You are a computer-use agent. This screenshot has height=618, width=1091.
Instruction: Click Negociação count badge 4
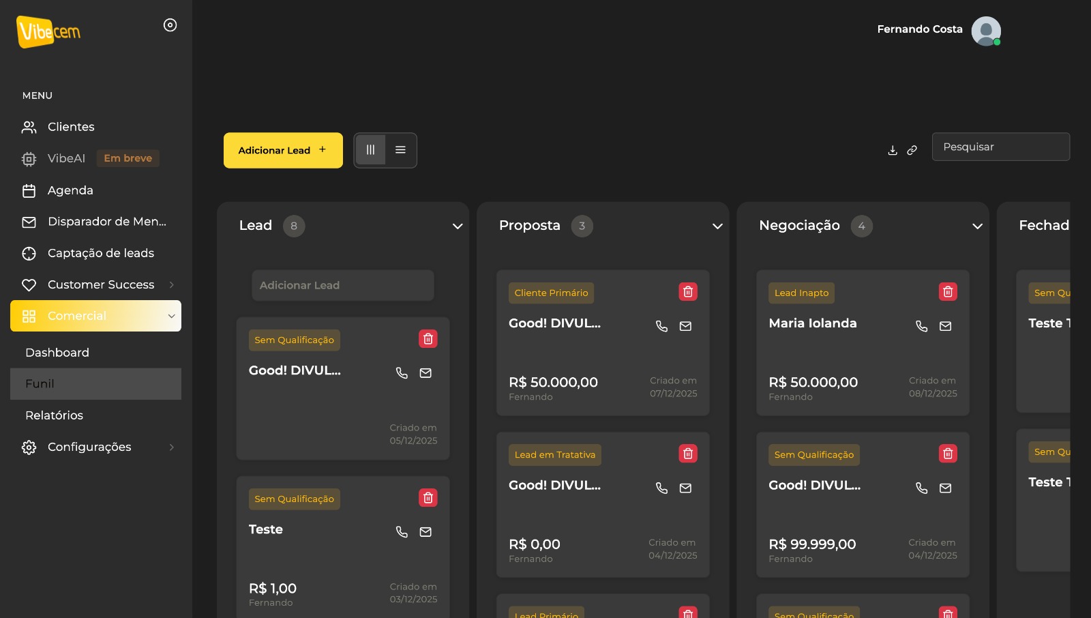coord(862,226)
